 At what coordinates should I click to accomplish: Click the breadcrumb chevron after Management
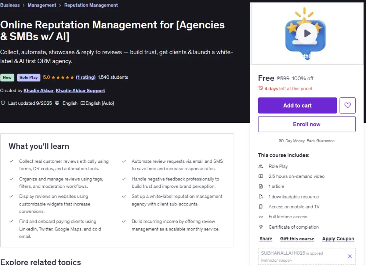pos(60,6)
